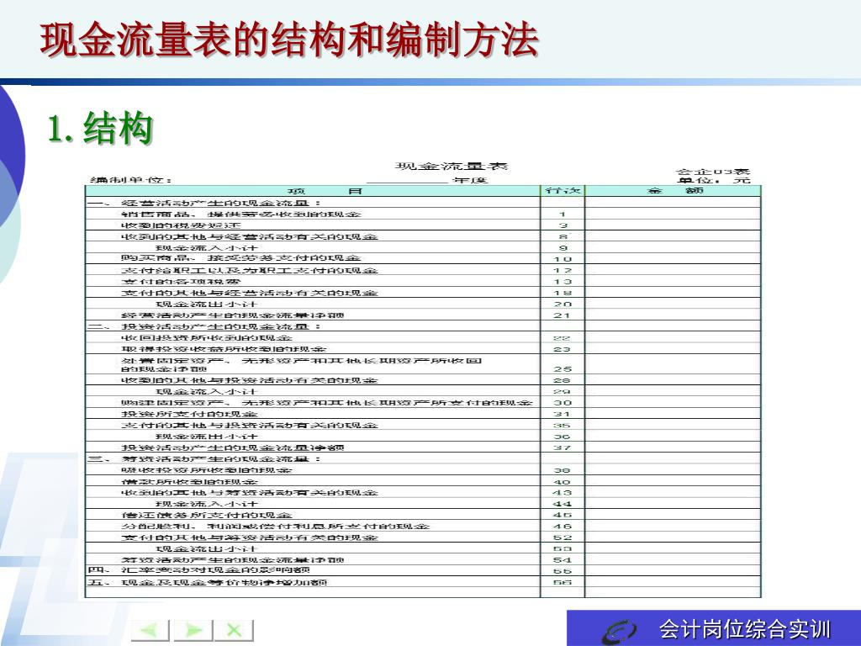Select row 支付的各项税费

pos(423,281)
